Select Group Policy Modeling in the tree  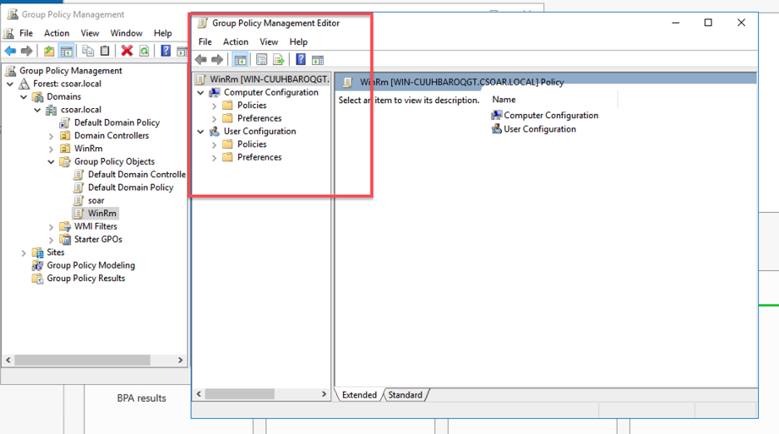click(x=90, y=265)
